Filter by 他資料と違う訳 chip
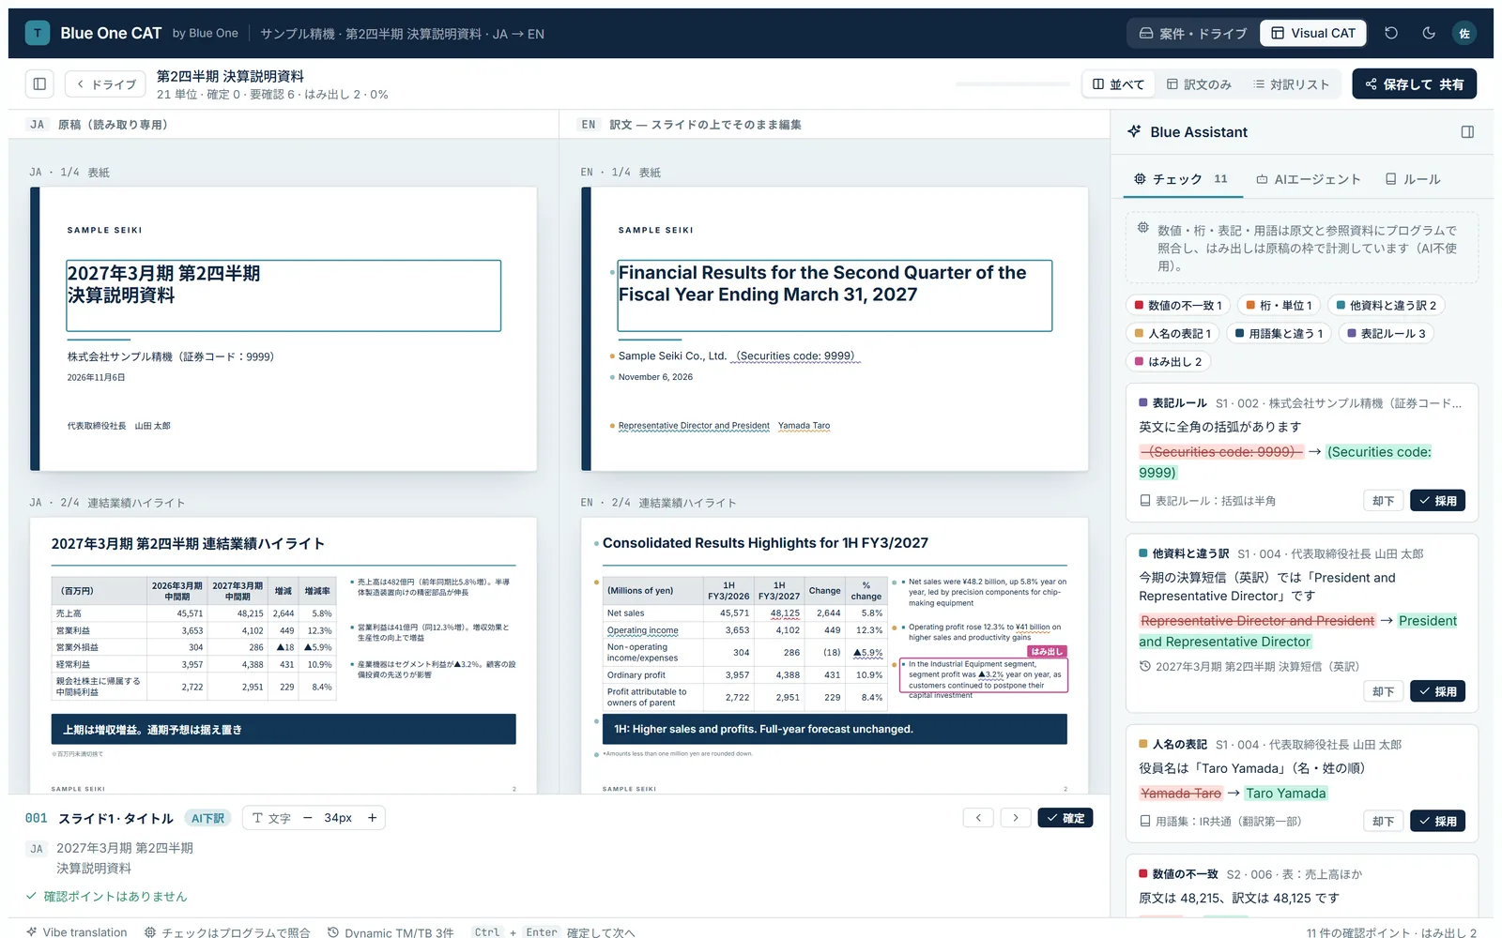Screen dimensions: 1502x938 click(x=1386, y=305)
